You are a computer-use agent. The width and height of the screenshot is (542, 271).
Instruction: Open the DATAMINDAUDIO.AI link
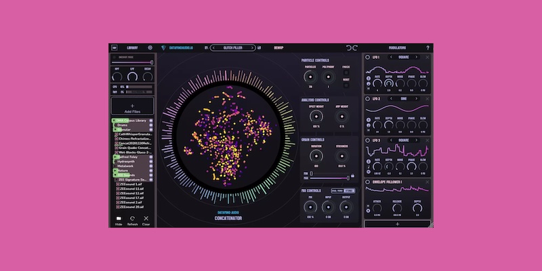pos(181,47)
